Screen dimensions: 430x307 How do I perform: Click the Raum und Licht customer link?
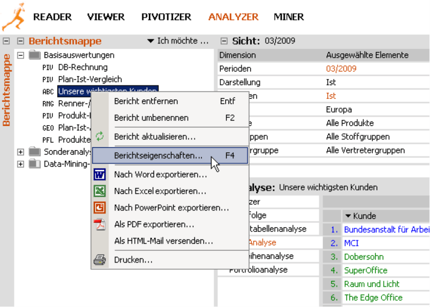point(371,284)
